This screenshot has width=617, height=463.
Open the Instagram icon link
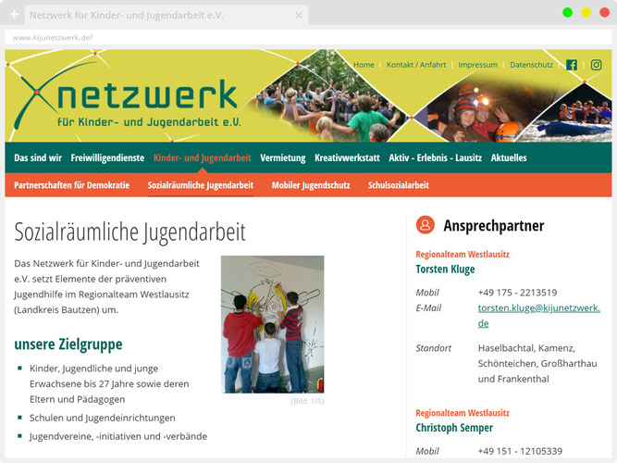coord(597,65)
